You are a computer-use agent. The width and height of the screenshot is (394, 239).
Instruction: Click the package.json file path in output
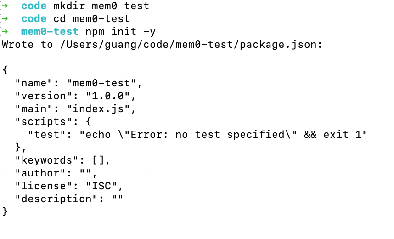tap(191, 45)
